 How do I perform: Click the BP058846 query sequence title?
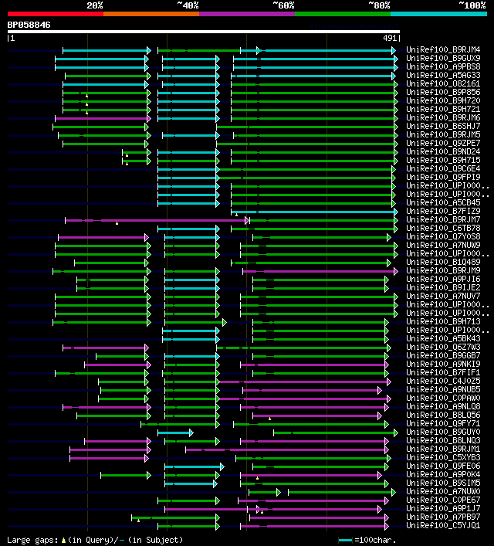[x=29, y=25]
